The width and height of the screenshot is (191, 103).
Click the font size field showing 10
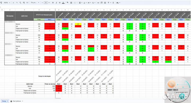point(46,3)
